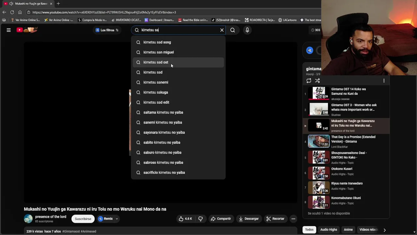This screenshot has width=417, height=235.
Task: Open the YouTube hamburger guide menu
Action: pos(9,30)
